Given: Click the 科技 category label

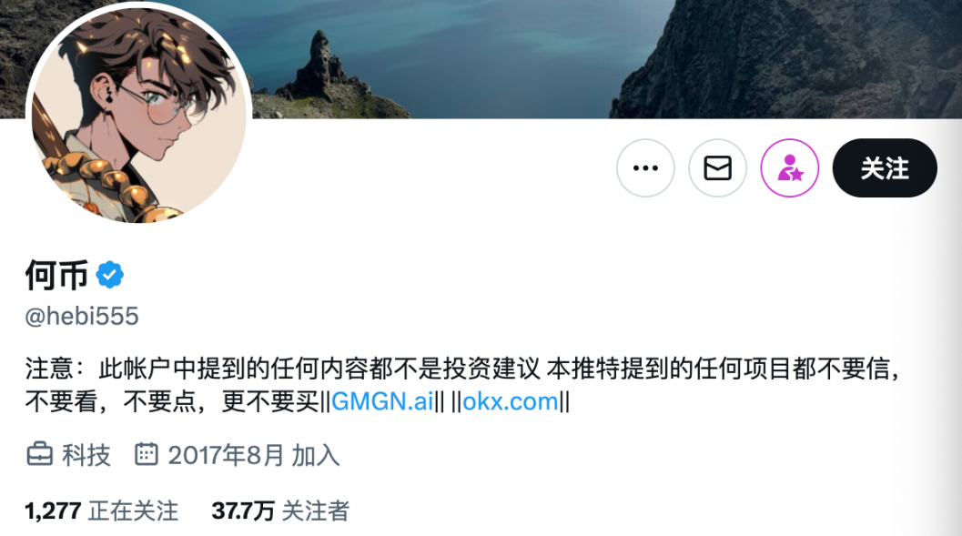Looking at the screenshot, I should tap(86, 456).
